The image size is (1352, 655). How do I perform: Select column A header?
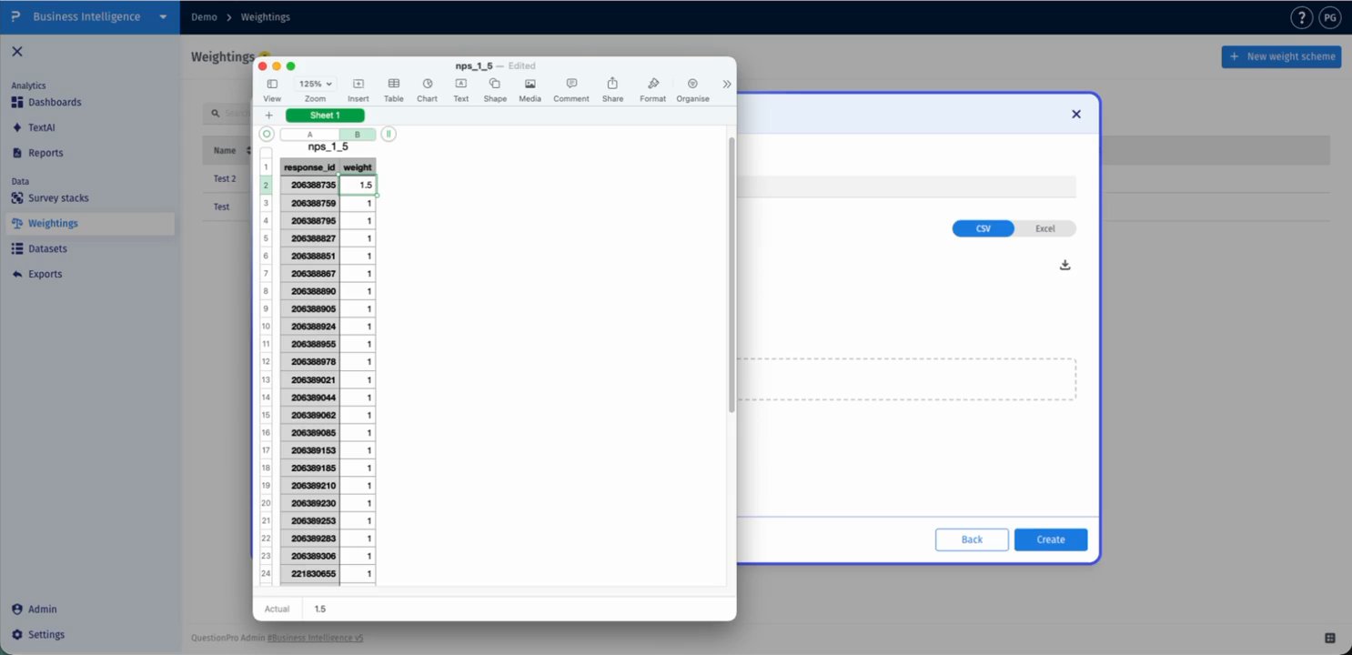[310, 135]
